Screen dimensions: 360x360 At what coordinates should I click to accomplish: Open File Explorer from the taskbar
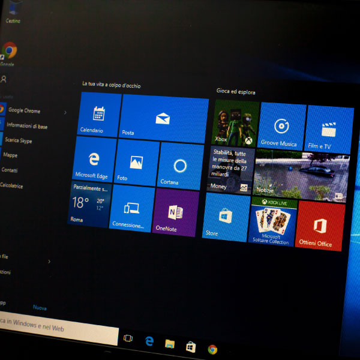tap(170, 344)
